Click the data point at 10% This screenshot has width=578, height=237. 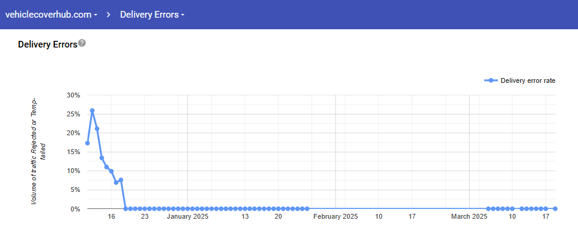tap(111, 171)
